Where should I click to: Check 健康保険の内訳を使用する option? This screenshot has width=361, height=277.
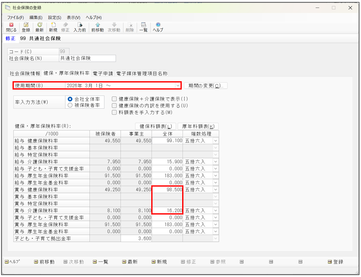point(114,106)
